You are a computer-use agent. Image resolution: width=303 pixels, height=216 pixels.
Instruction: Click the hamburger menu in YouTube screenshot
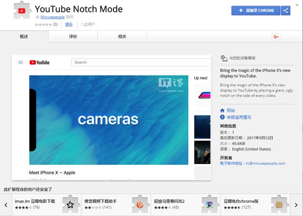pos(21,63)
